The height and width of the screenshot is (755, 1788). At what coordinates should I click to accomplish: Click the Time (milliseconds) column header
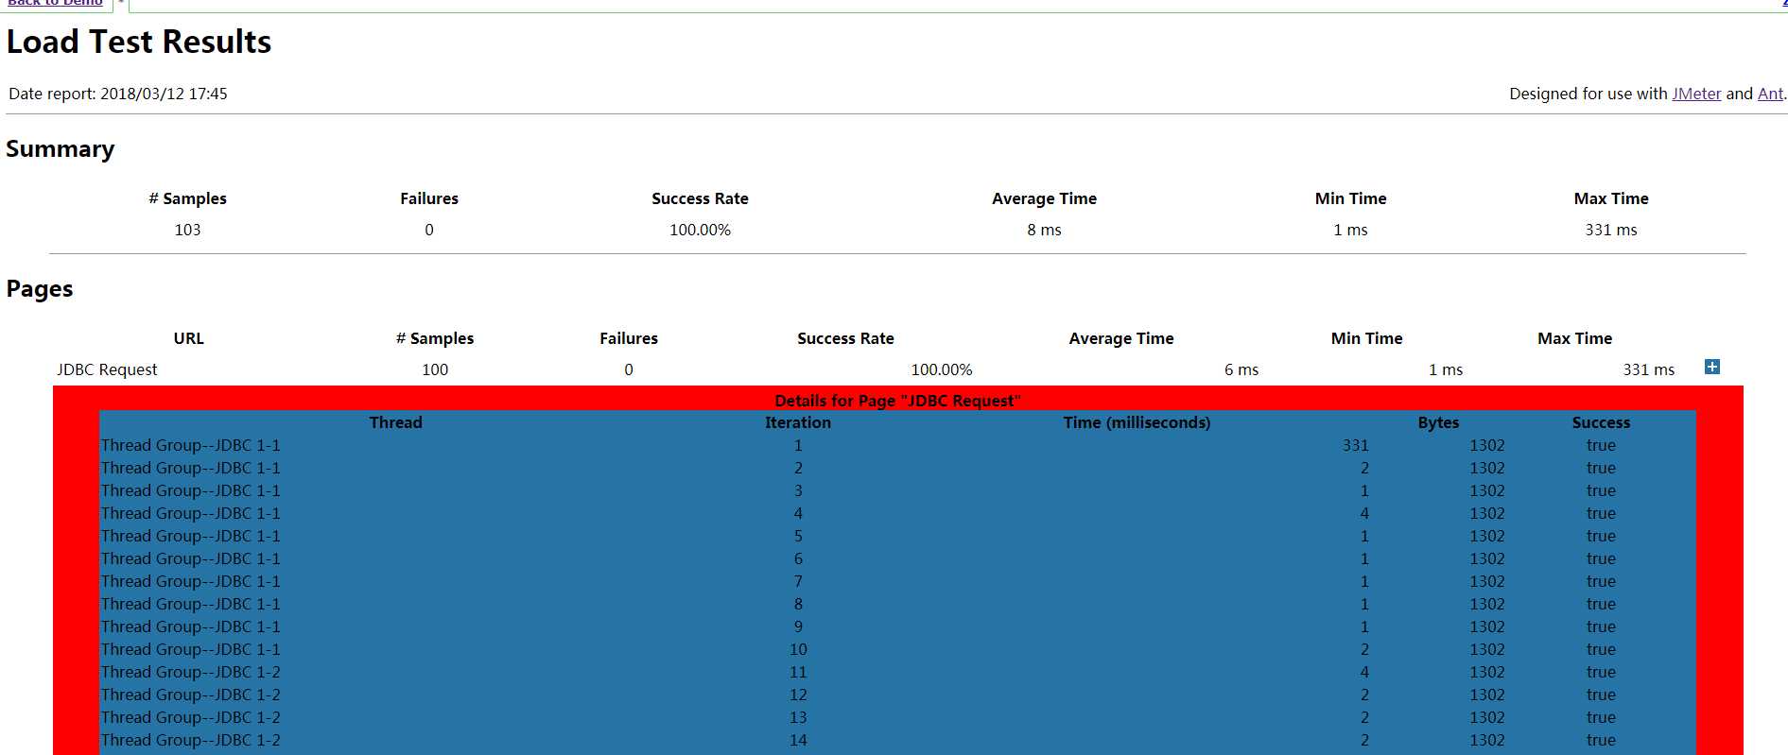(1137, 422)
